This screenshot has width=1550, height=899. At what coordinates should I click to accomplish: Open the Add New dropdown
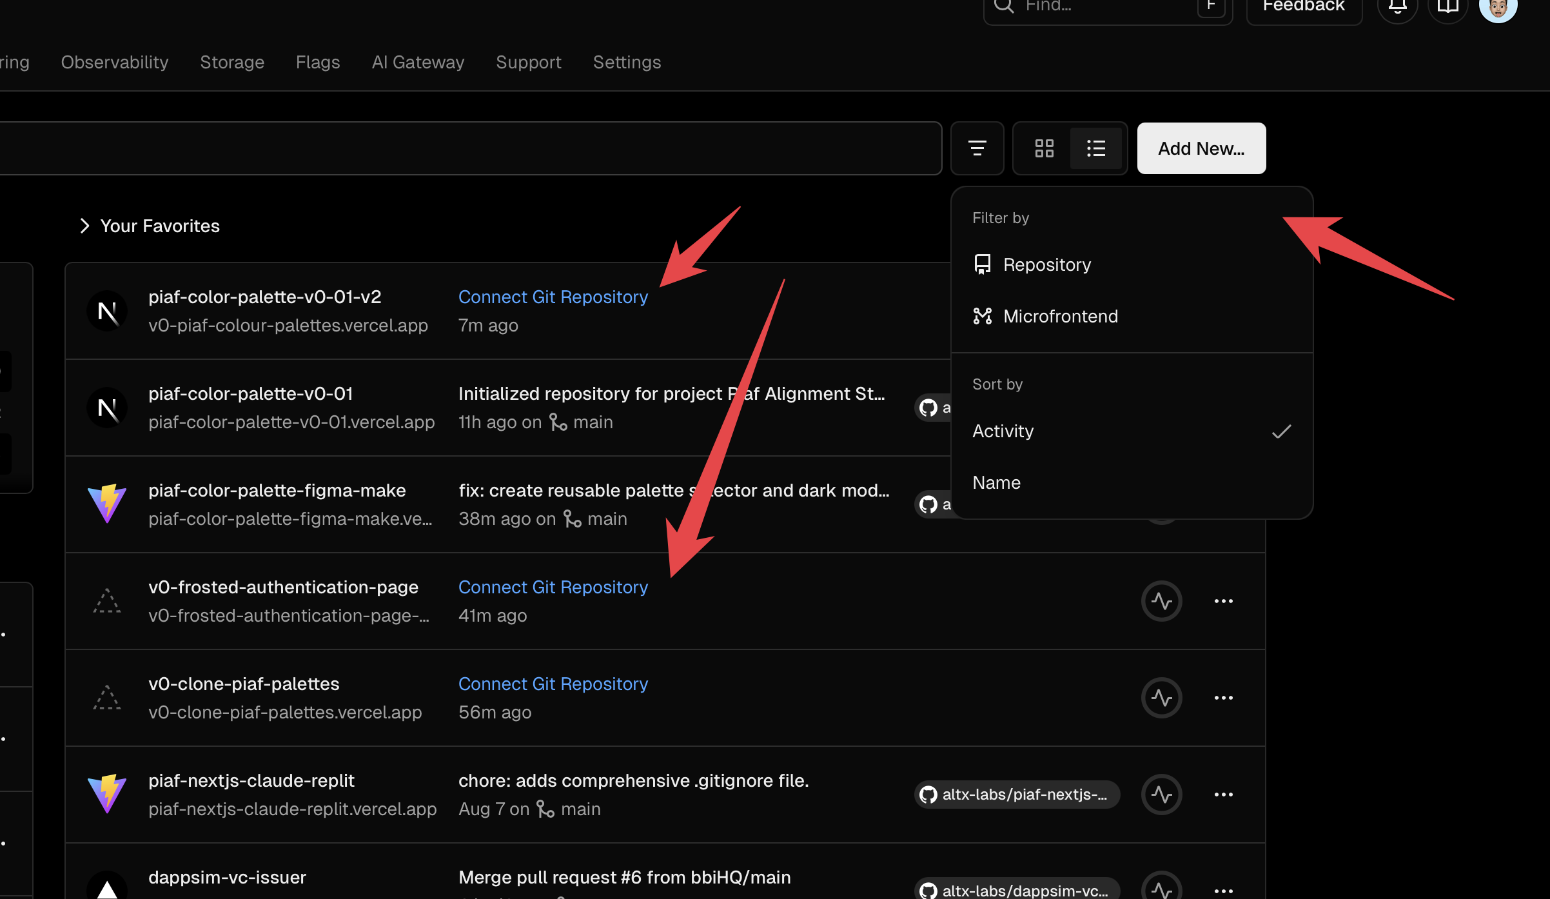click(1201, 148)
